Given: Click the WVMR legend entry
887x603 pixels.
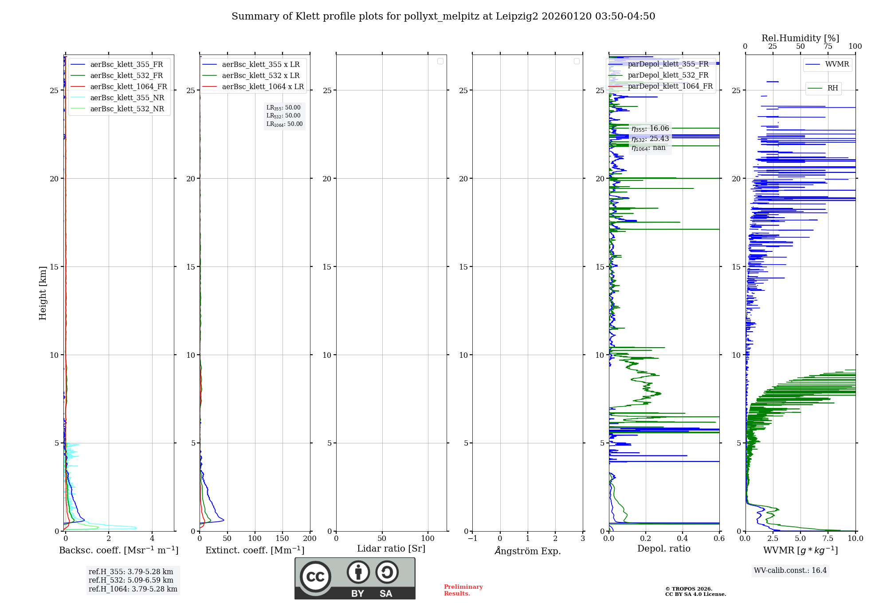Looking at the screenshot, I should [836, 64].
